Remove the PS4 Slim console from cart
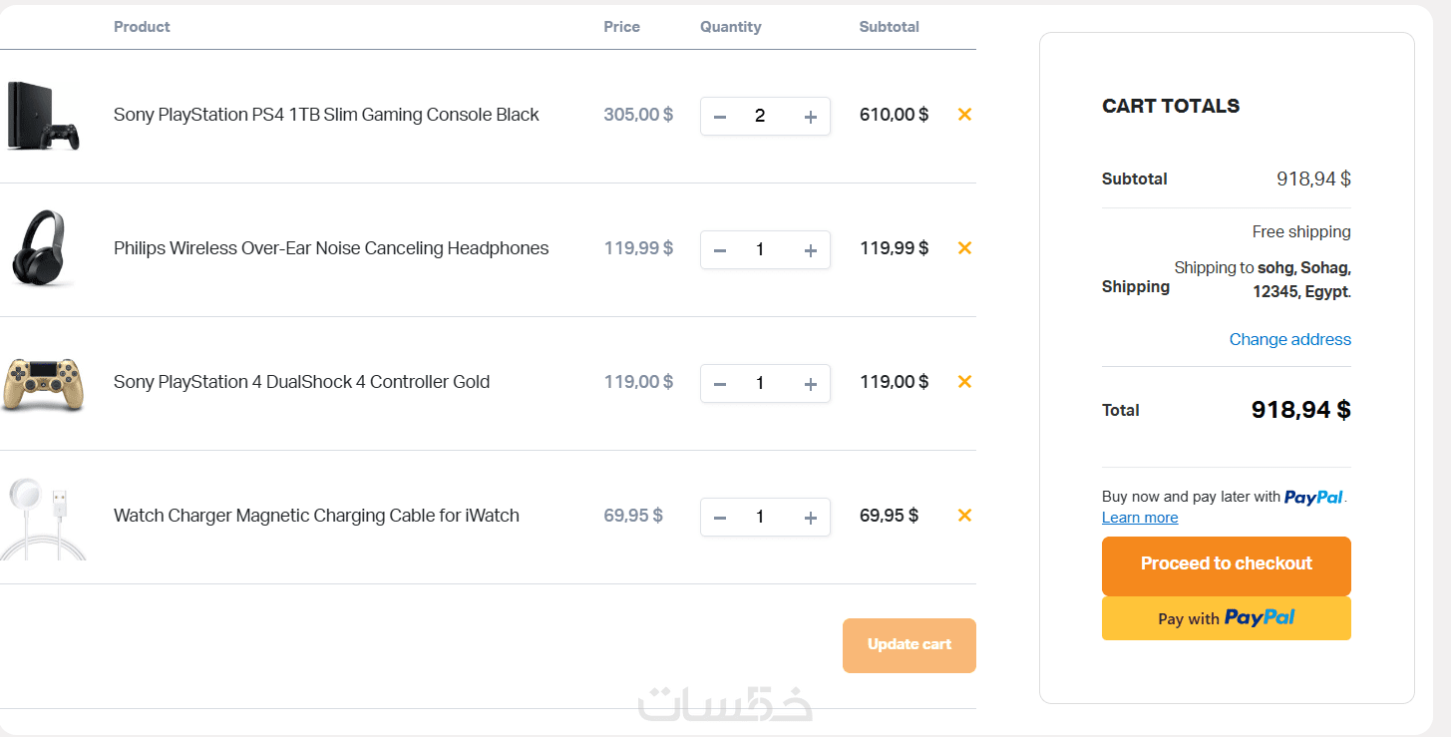The width and height of the screenshot is (1451, 737). 964,115
